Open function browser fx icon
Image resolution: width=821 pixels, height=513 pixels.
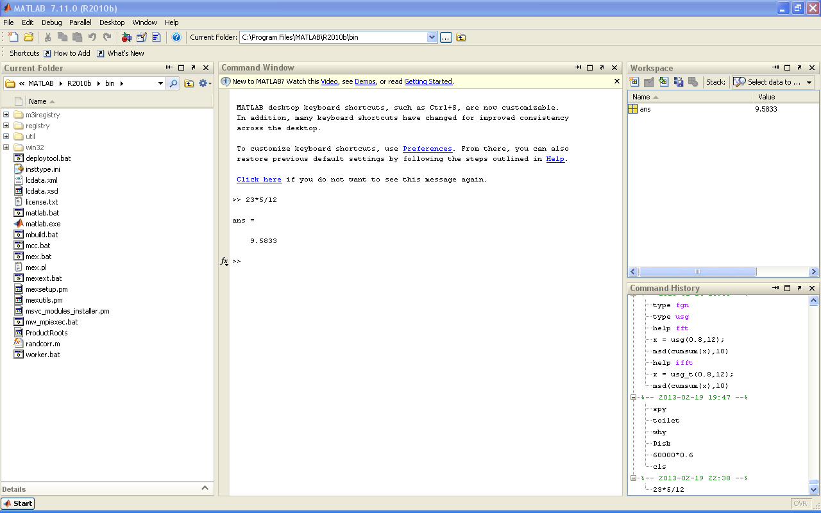click(224, 262)
